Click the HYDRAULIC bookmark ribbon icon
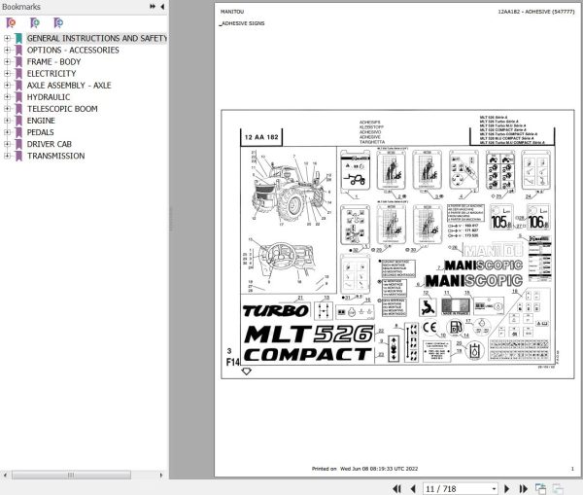 18,97
